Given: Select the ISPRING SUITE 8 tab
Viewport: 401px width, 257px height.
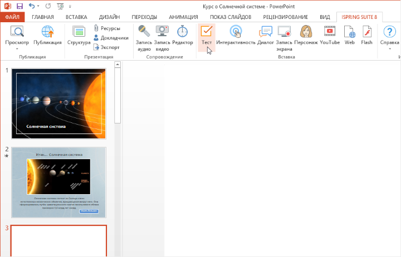Looking at the screenshot, I should click(359, 17).
